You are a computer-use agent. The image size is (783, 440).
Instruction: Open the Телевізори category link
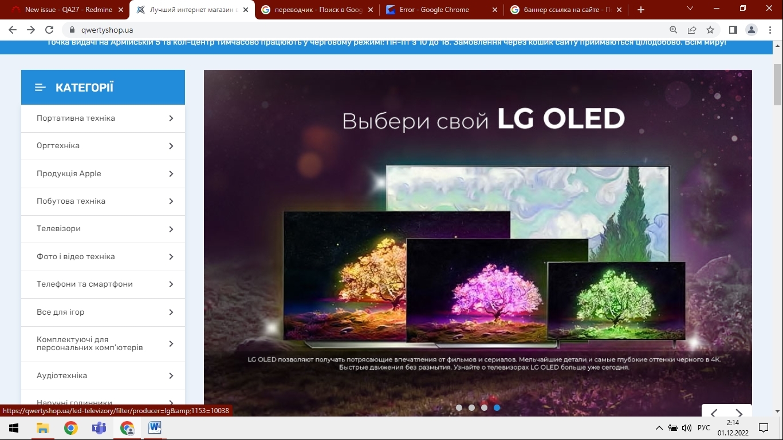[58, 228]
